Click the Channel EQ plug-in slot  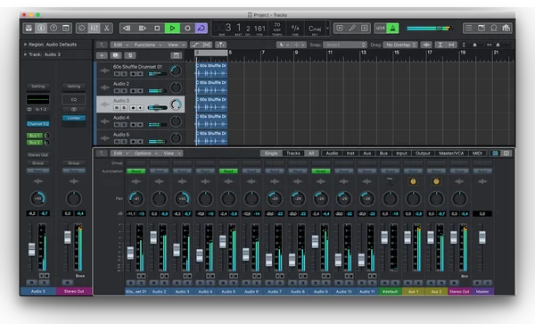point(37,124)
